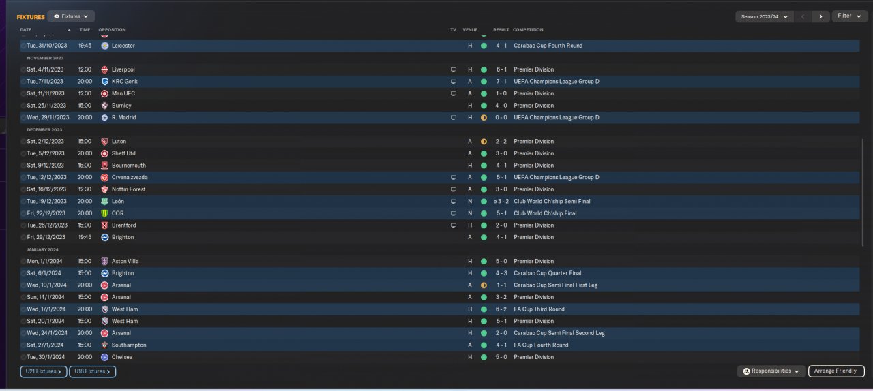This screenshot has height=391, width=873.
Task: Go to the next season arrow
Action: point(820,16)
